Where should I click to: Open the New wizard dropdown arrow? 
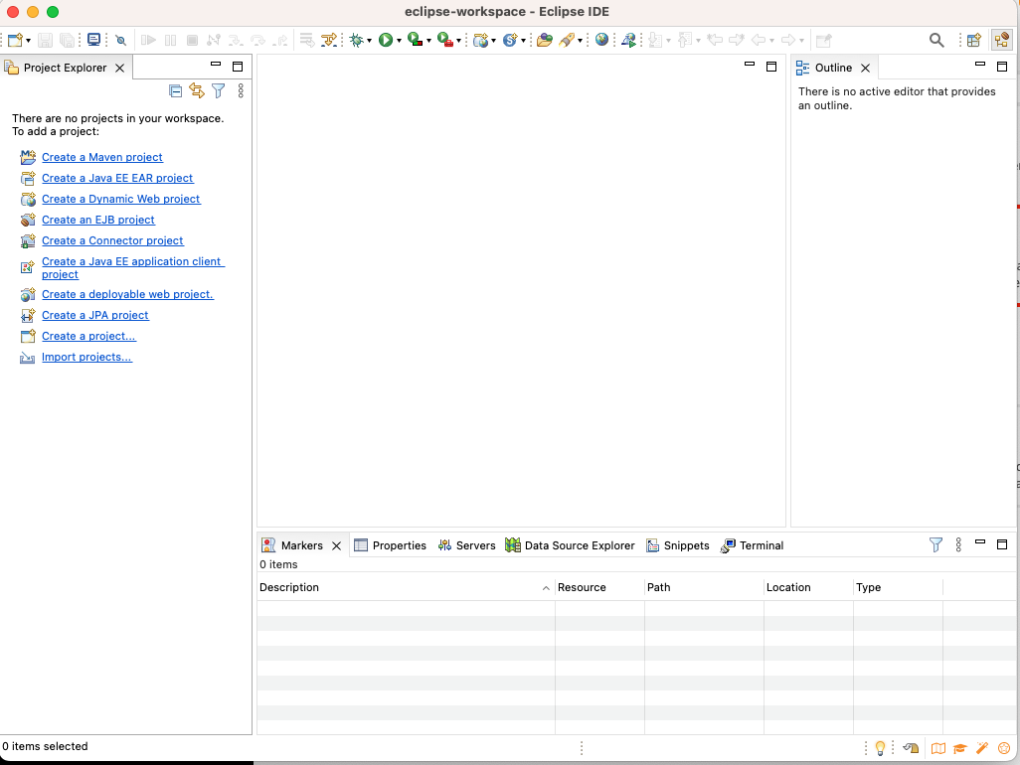tap(28, 41)
